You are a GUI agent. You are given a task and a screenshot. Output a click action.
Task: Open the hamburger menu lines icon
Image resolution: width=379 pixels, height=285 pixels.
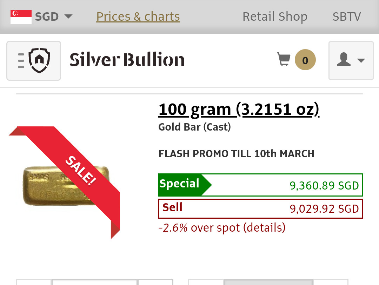[21, 60]
